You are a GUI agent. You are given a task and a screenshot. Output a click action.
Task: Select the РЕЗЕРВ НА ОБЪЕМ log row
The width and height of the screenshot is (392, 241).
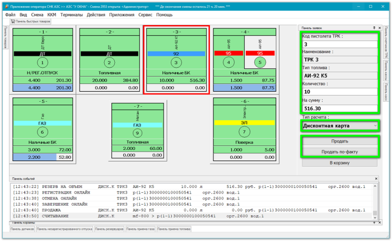click(x=192, y=187)
